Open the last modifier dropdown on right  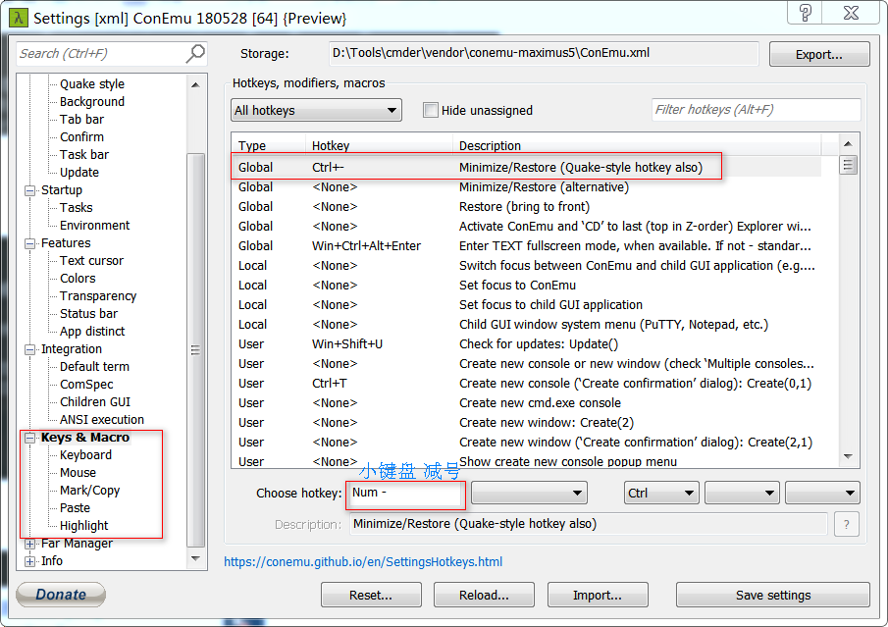click(822, 493)
